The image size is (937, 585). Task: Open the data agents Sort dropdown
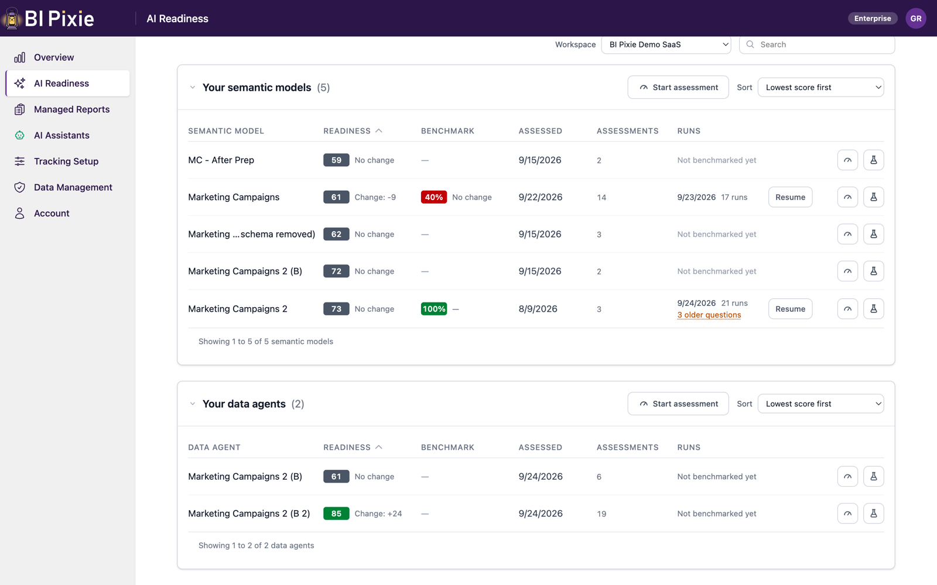(x=820, y=404)
